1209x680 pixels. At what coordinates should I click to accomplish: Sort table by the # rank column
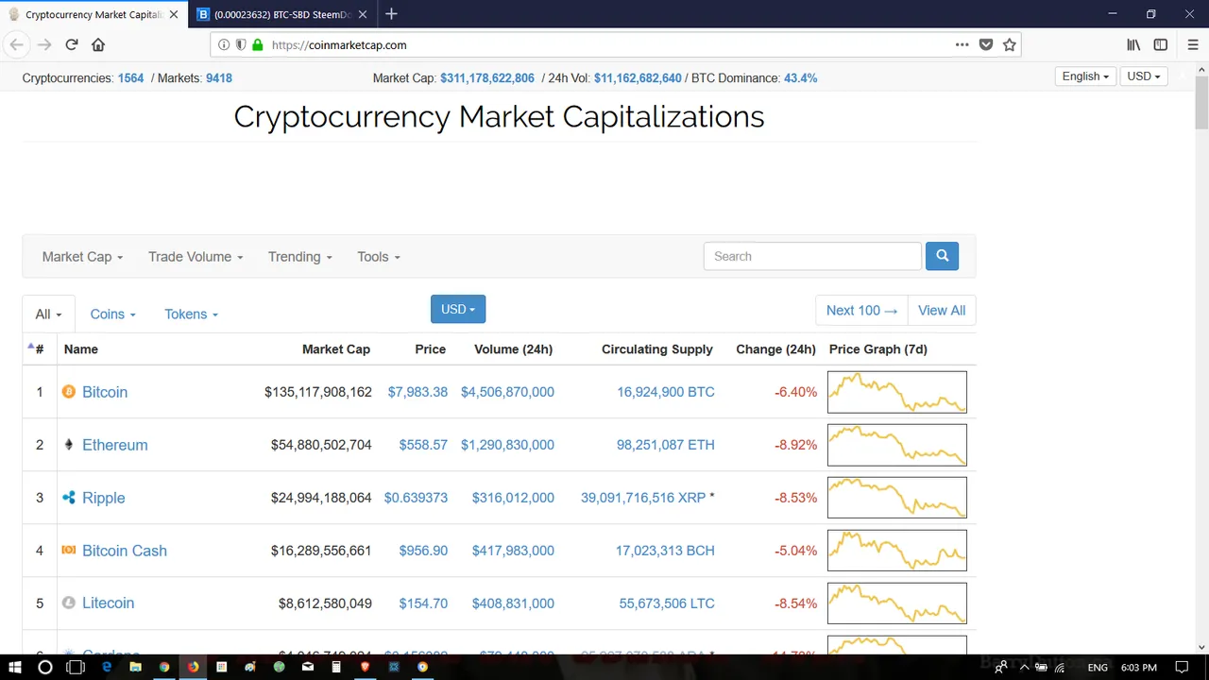[39, 349]
